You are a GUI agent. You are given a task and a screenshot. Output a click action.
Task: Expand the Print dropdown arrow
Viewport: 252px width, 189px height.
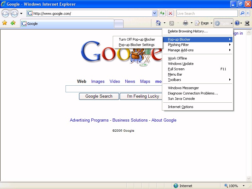[x=192, y=23]
